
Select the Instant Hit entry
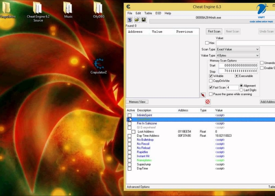click(x=143, y=156)
